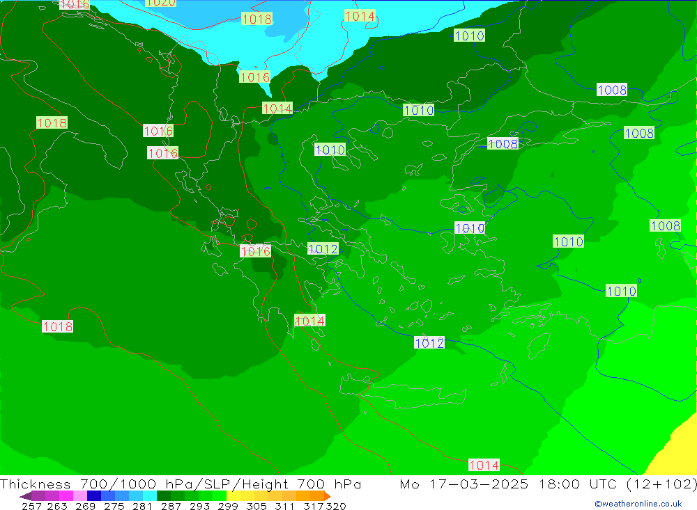Click the blue 1012 label on green box
Image resolution: width=697 pixels, height=510 pixels.
(323, 249)
